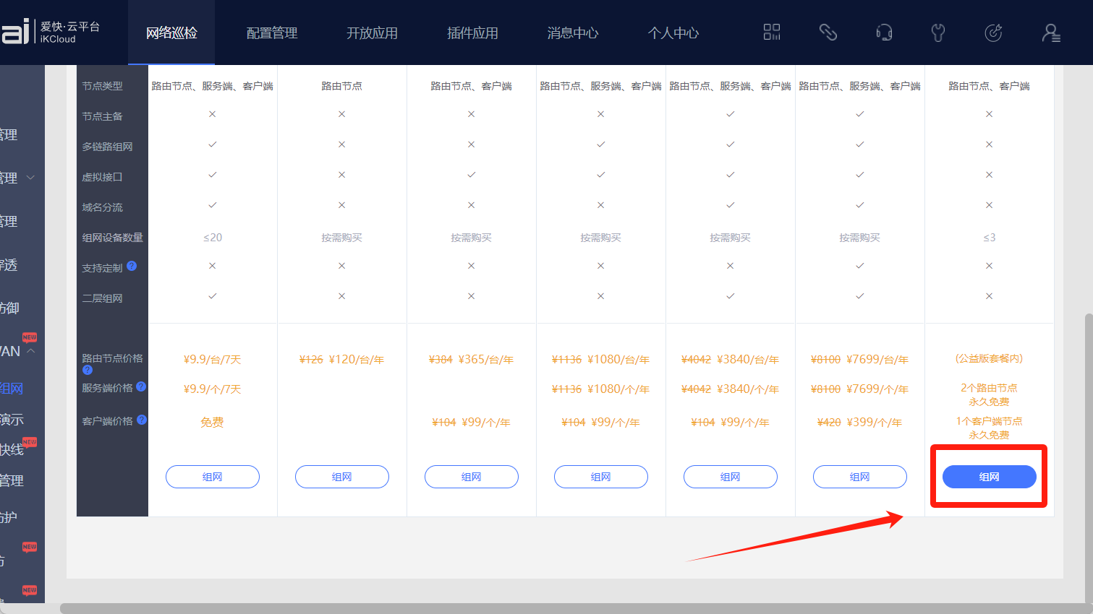The image size is (1093, 614).
Task: Open the QR code grid icon in header
Action: [x=772, y=33]
